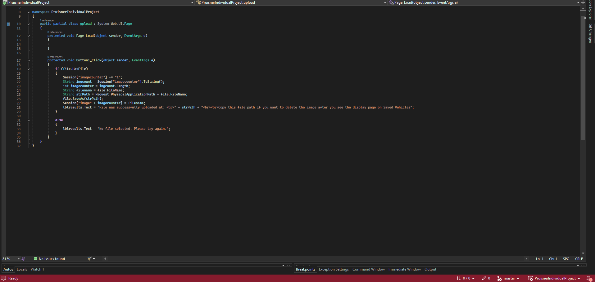Click the horizontal scrollbar right arrow
This screenshot has height=282, width=595.
(526, 259)
